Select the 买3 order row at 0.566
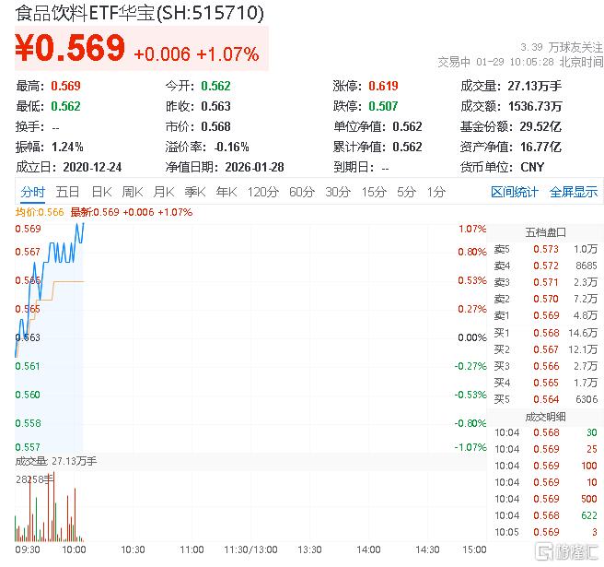This screenshot has width=604, height=567. click(x=545, y=366)
